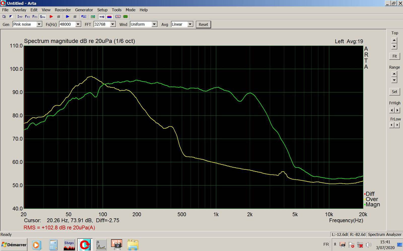Toggle the red-blue bar graph icon
This screenshot has width=403, height=251.
pos(109,17)
